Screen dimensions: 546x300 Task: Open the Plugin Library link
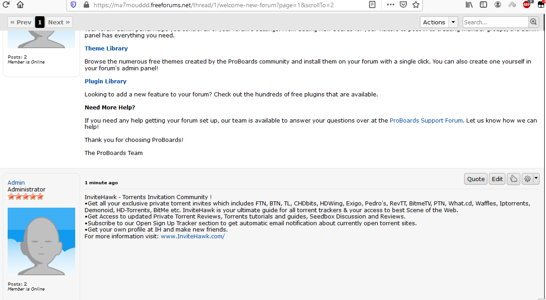pos(105,81)
